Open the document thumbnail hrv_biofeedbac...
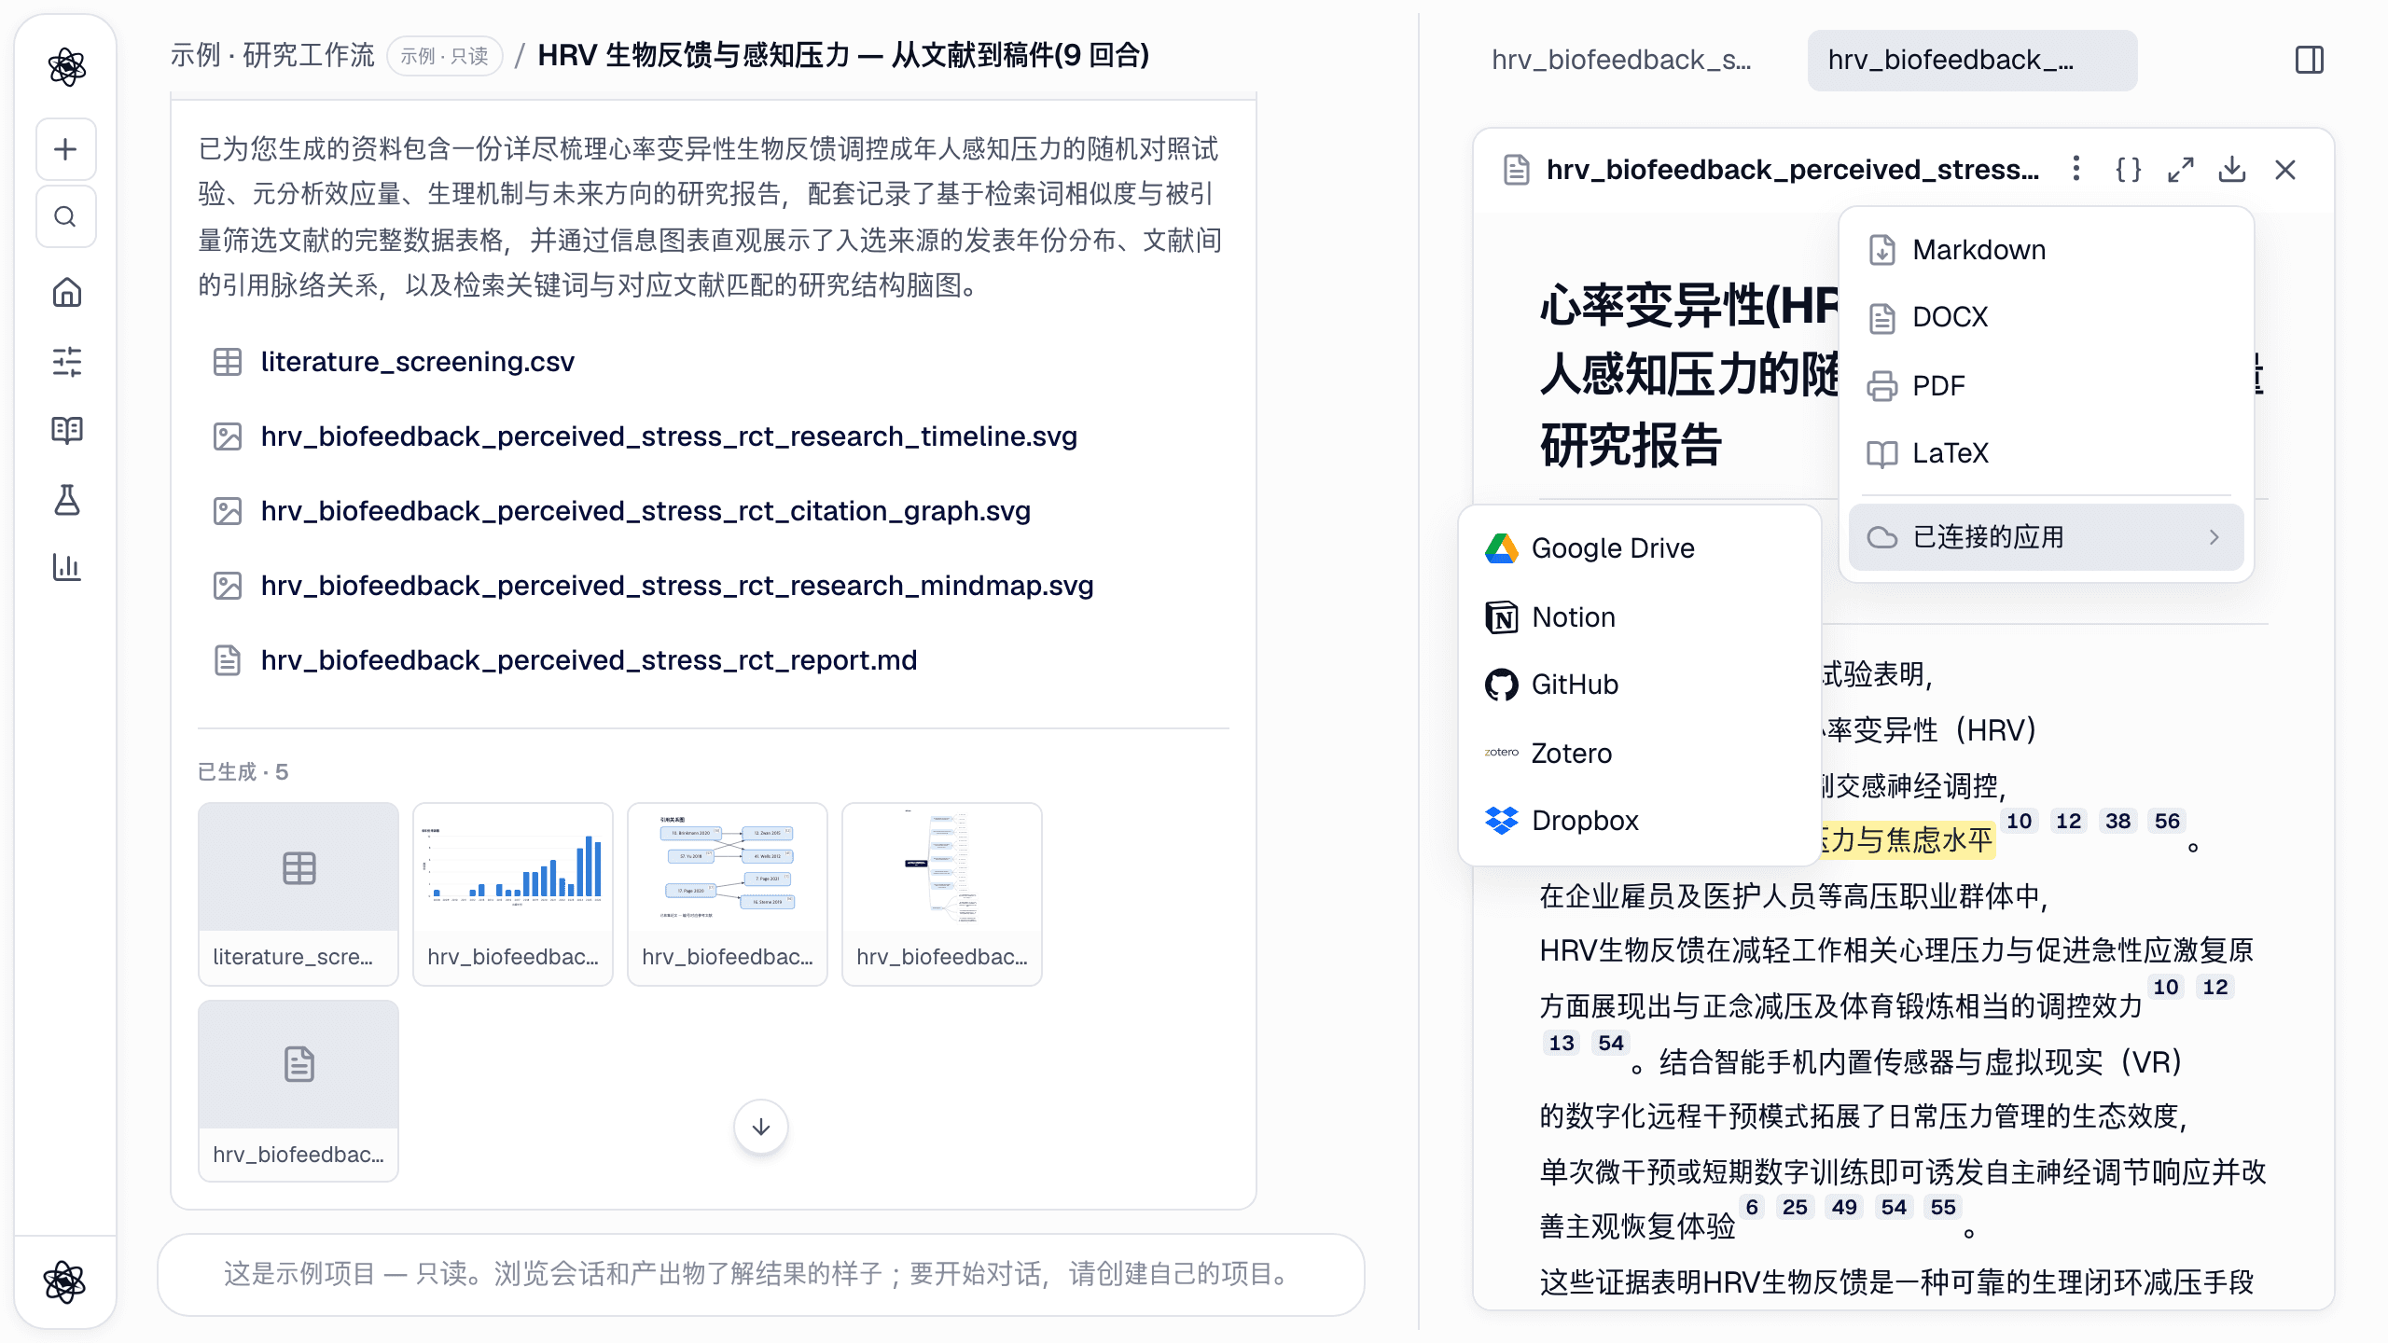2388x1343 pixels. 298,1091
